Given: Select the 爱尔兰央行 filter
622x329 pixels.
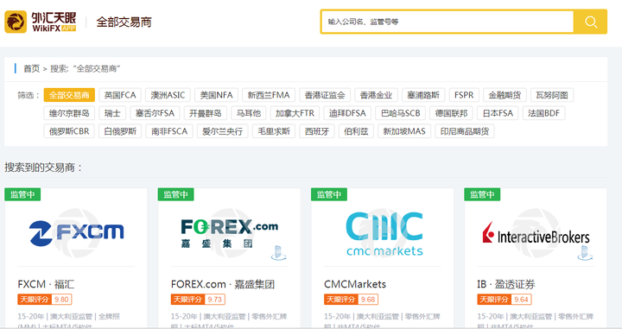Looking at the screenshot, I should [222, 131].
